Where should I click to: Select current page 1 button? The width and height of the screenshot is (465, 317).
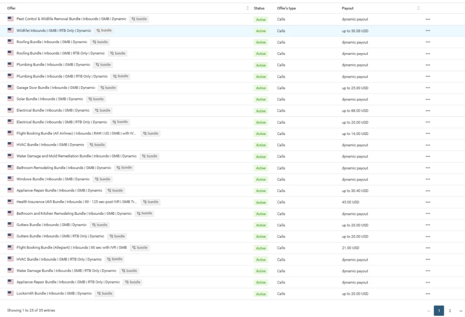coord(439,311)
